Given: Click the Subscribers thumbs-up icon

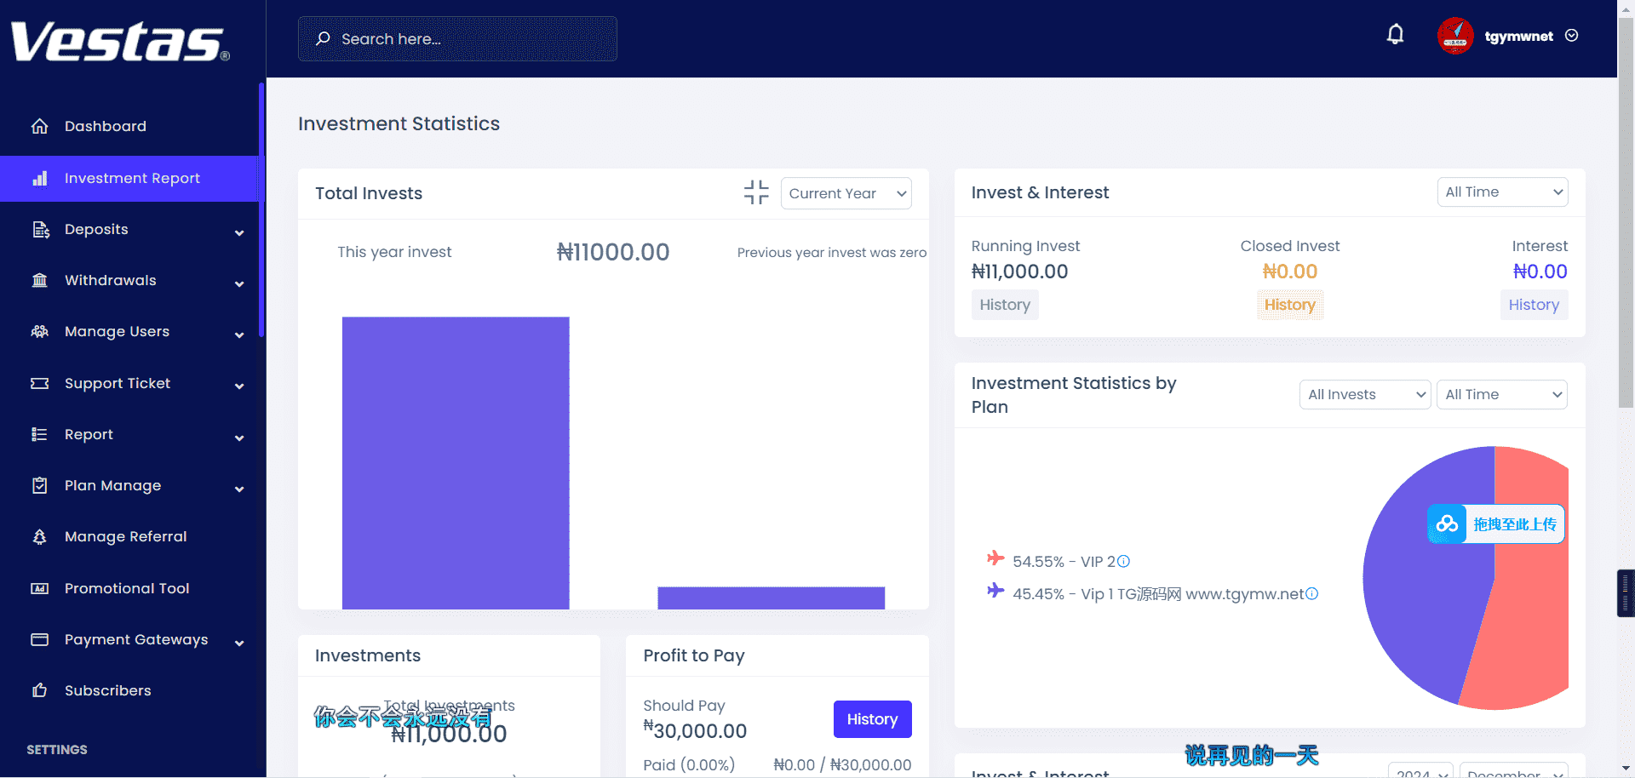Looking at the screenshot, I should (x=40, y=690).
